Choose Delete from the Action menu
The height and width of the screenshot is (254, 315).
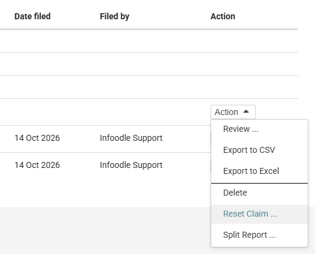(259, 193)
